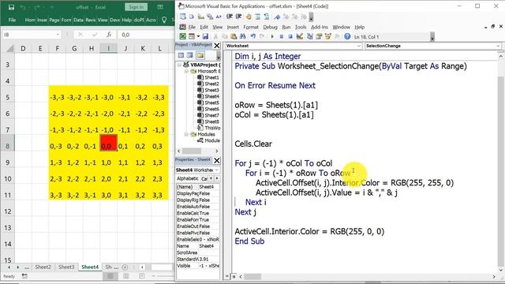Screen dimensions: 505x284
Task: Close the Properties window pane
Action: point(217,160)
